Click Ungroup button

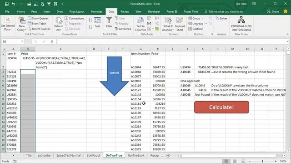pos(196,24)
